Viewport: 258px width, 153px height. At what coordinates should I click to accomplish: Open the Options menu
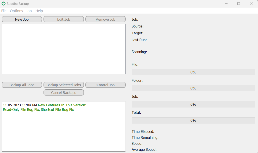[x=16, y=11]
